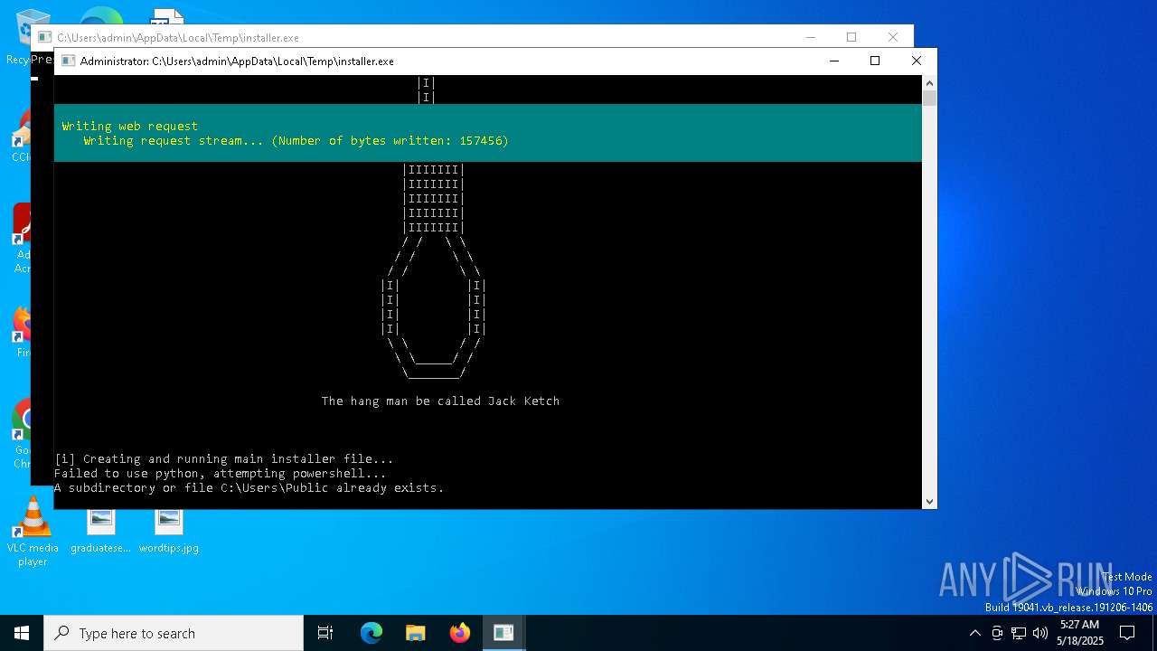Image resolution: width=1157 pixels, height=651 pixels.
Task: Open the Action Center notifications icon
Action: pos(1127,633)
